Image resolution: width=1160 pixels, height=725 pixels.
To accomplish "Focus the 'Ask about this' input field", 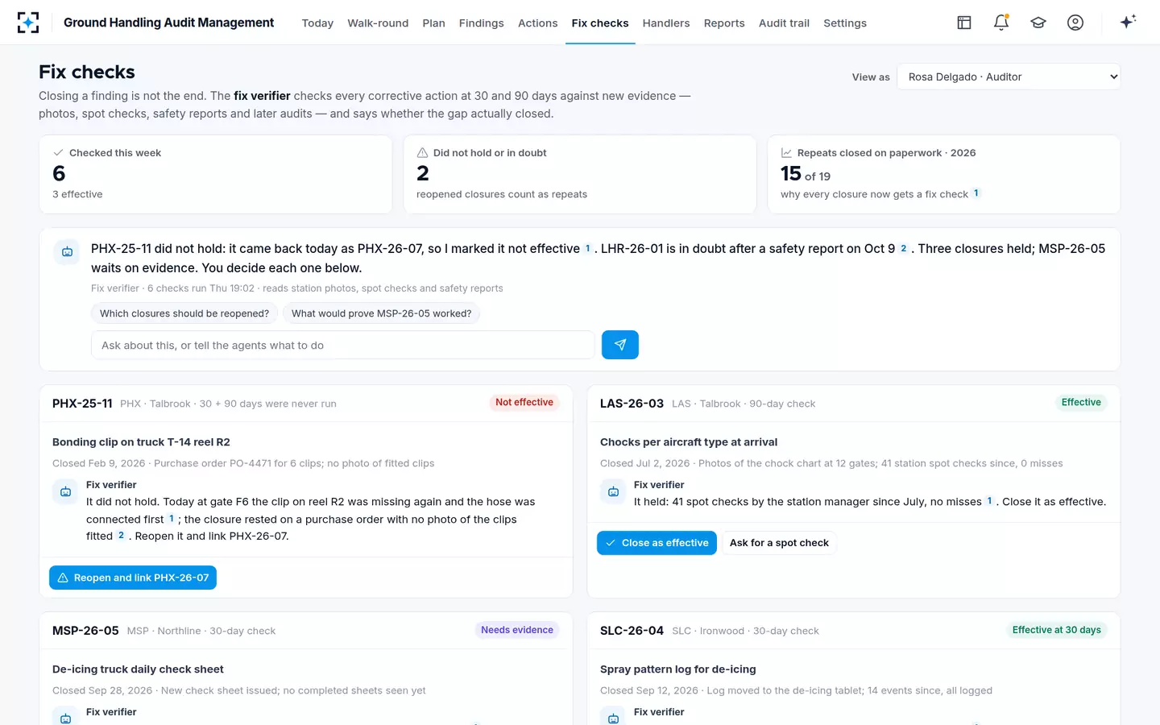I will point(343,345).
